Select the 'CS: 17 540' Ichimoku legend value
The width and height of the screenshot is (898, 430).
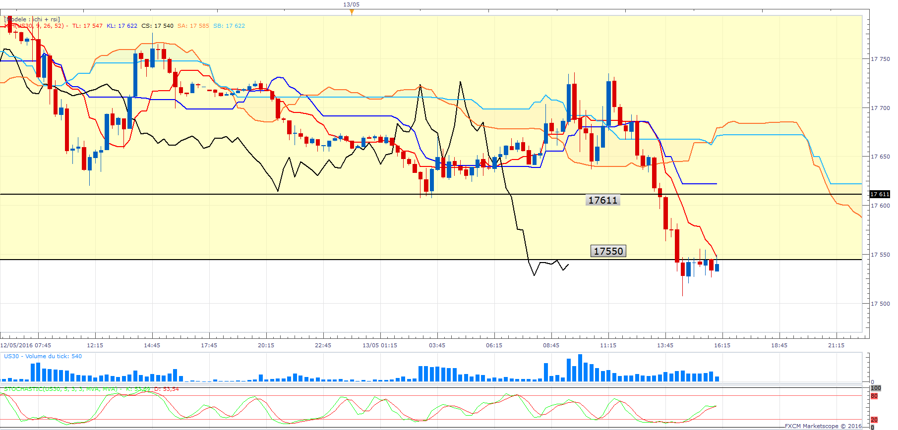point(158,26)
